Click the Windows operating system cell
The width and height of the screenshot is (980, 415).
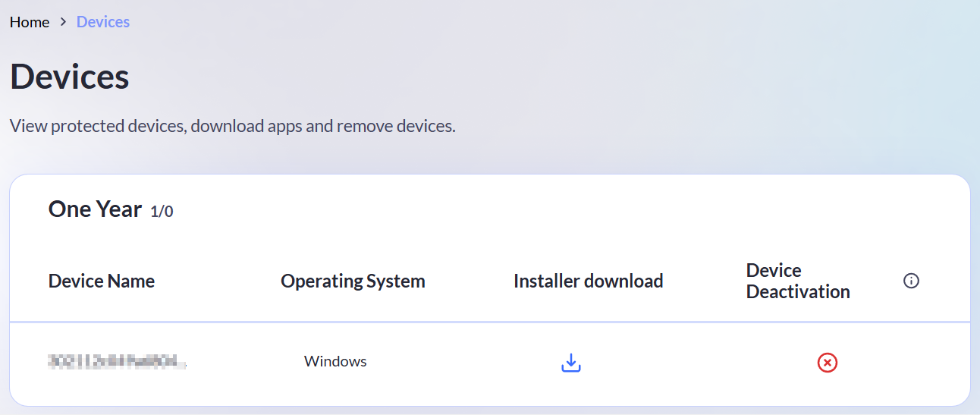point(335,362)
